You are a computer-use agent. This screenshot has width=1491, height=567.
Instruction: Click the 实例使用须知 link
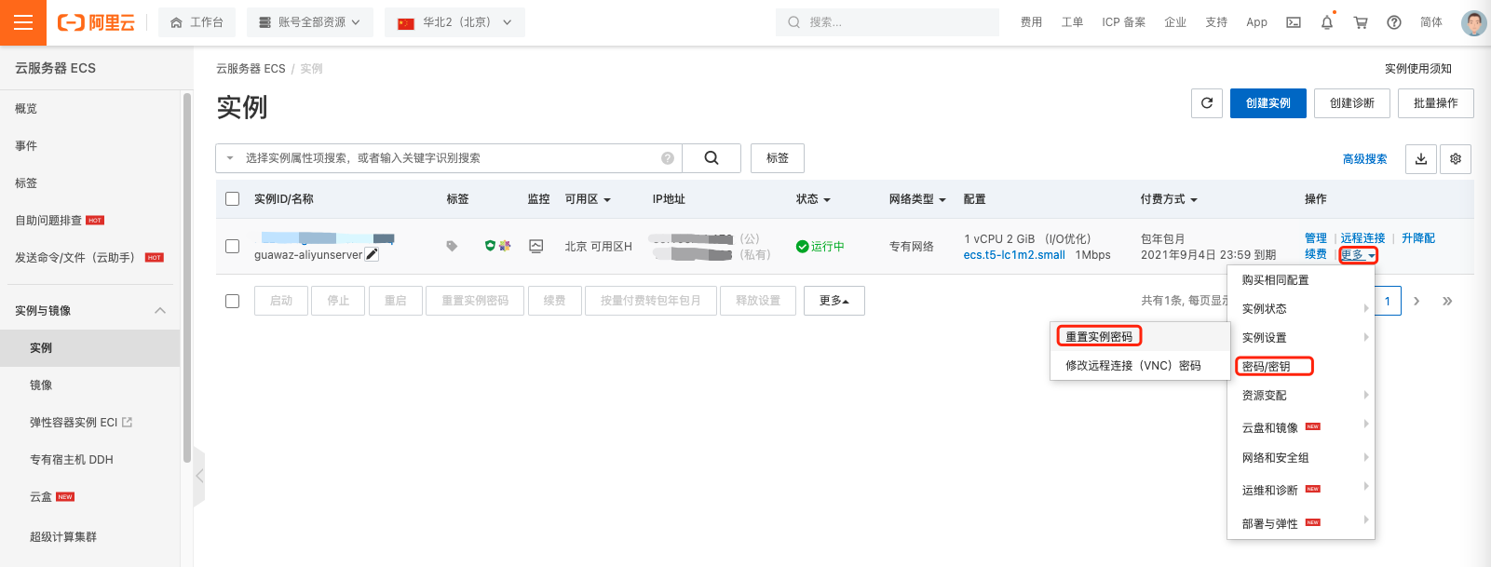click(1418, 69)
